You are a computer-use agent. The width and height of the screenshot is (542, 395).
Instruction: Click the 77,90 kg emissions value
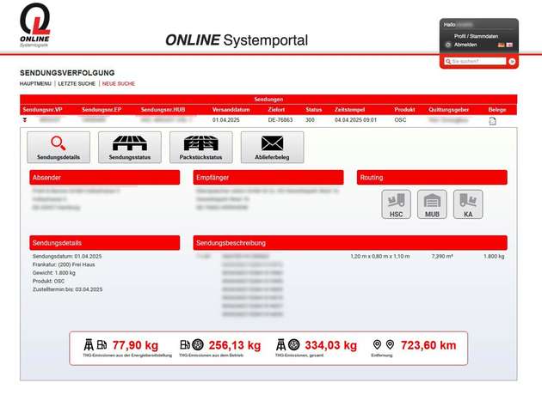pyautogui.click(x=135, y=345)
